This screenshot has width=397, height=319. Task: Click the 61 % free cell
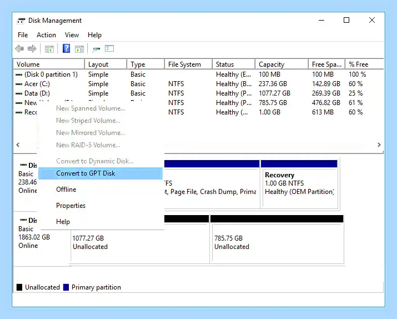356,103
